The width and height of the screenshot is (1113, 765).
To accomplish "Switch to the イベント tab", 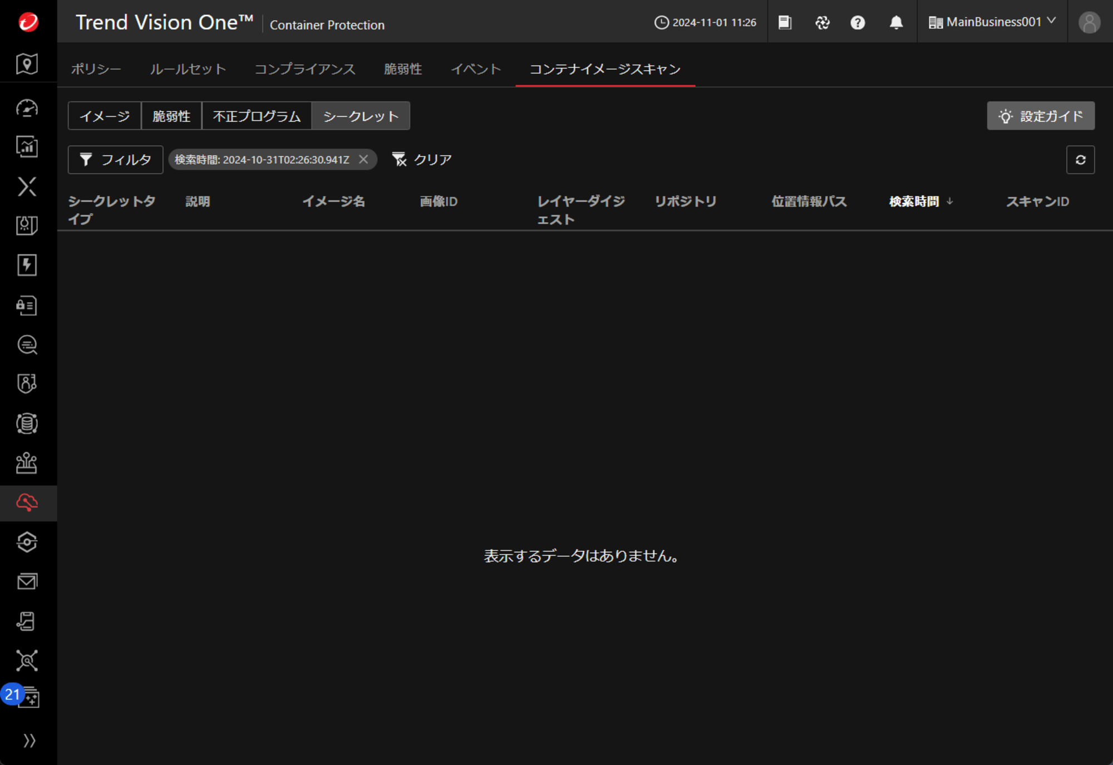I will click(x=476, y=69).
